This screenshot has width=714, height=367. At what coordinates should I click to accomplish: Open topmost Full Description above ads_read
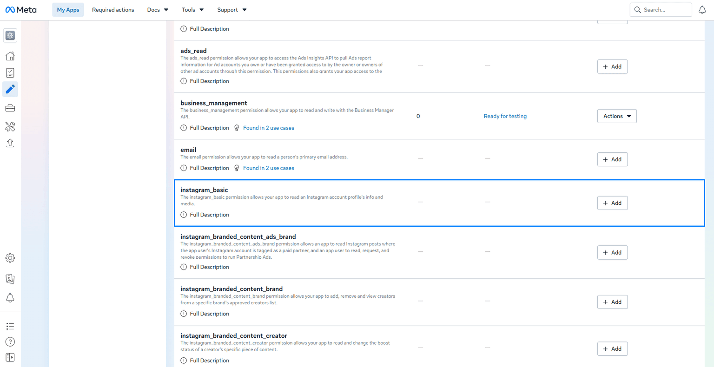tap(209, 29)
